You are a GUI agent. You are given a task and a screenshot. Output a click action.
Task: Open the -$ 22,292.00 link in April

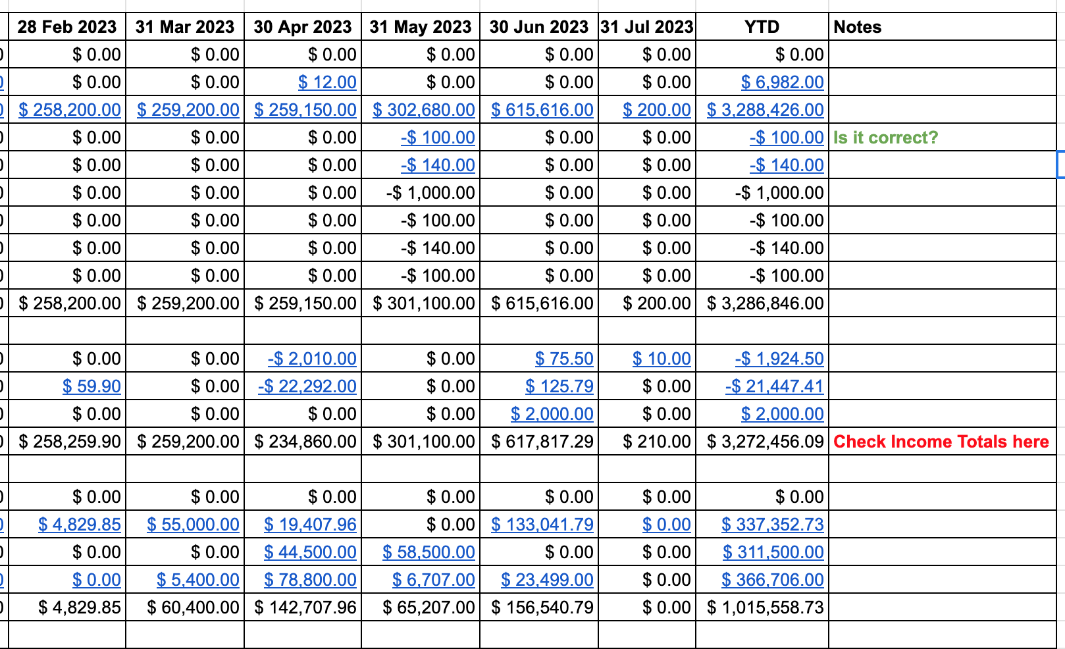tap(307, 386)
